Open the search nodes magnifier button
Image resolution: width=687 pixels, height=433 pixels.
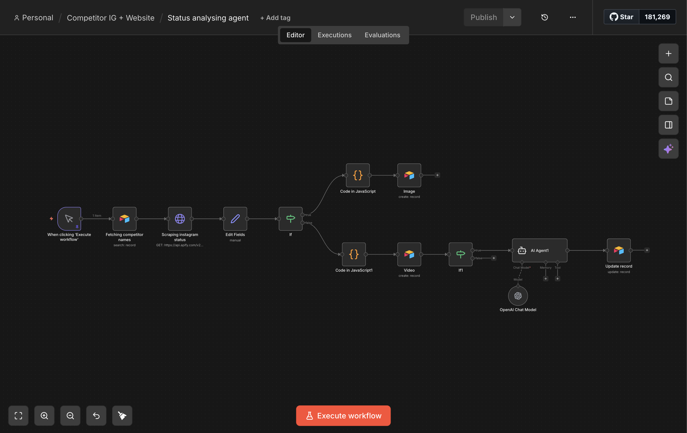pos(668,77)
